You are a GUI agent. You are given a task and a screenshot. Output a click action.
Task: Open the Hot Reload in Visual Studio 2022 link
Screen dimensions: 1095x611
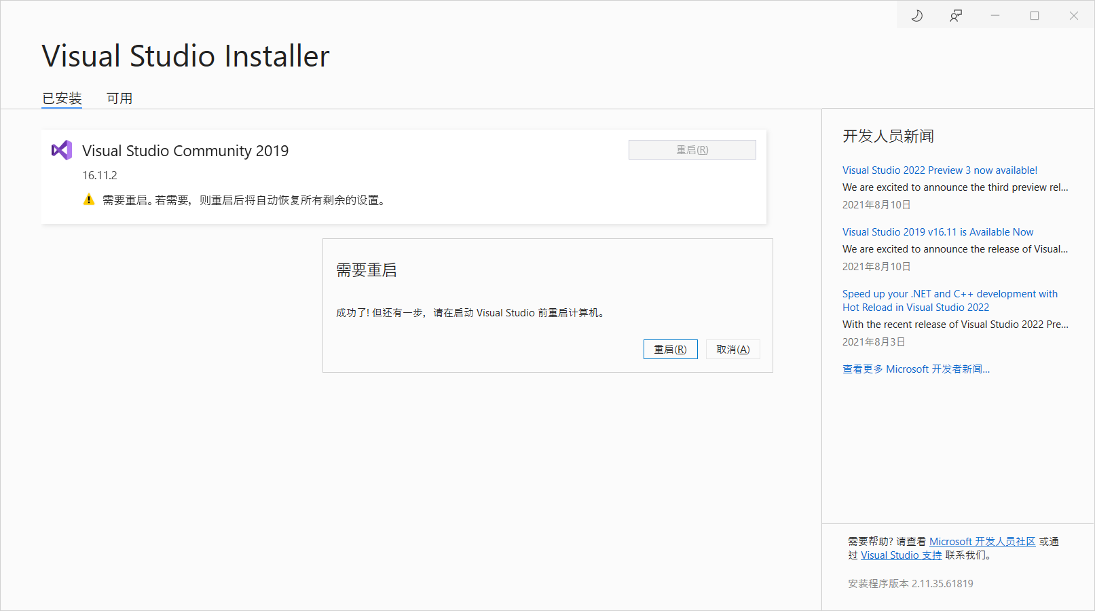[x=950, y=301]
